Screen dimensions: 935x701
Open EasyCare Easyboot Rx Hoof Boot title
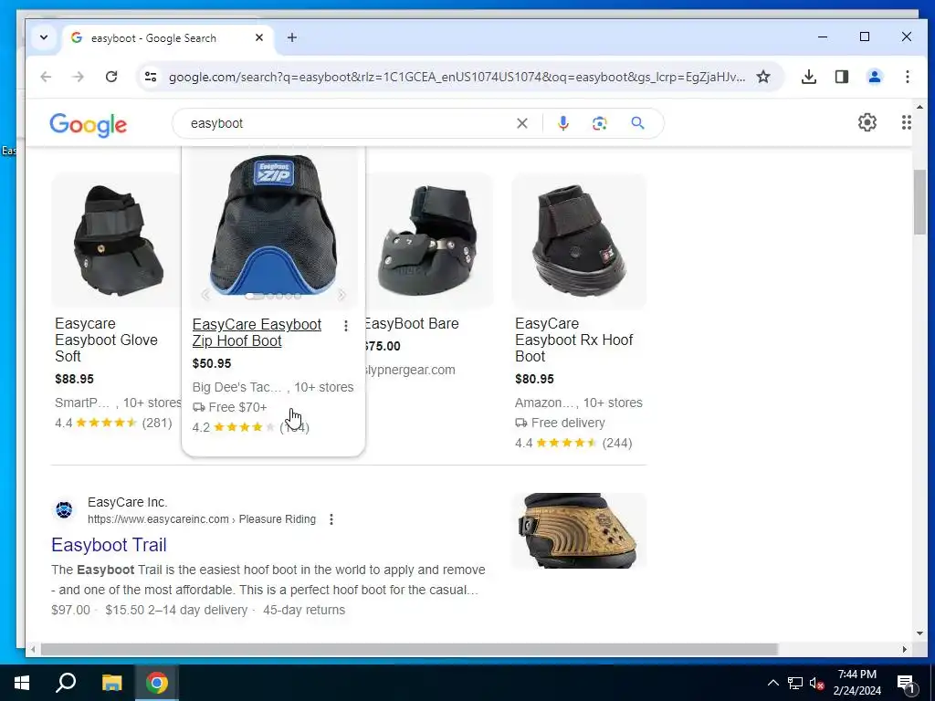[573, 340]
